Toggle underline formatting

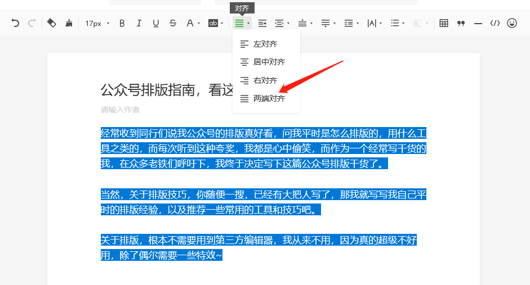(x=156, y=23)
